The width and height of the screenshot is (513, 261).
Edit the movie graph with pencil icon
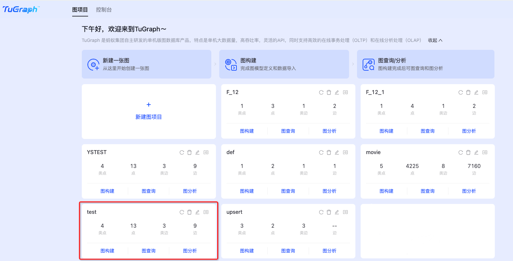[476, 152]
